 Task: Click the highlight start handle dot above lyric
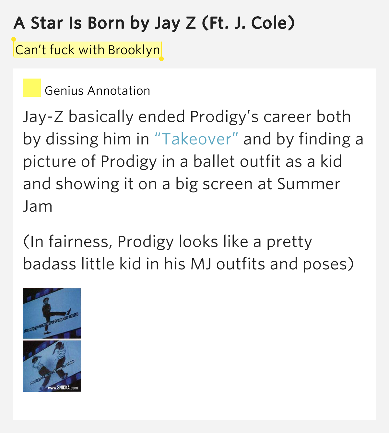click(14, 39)
